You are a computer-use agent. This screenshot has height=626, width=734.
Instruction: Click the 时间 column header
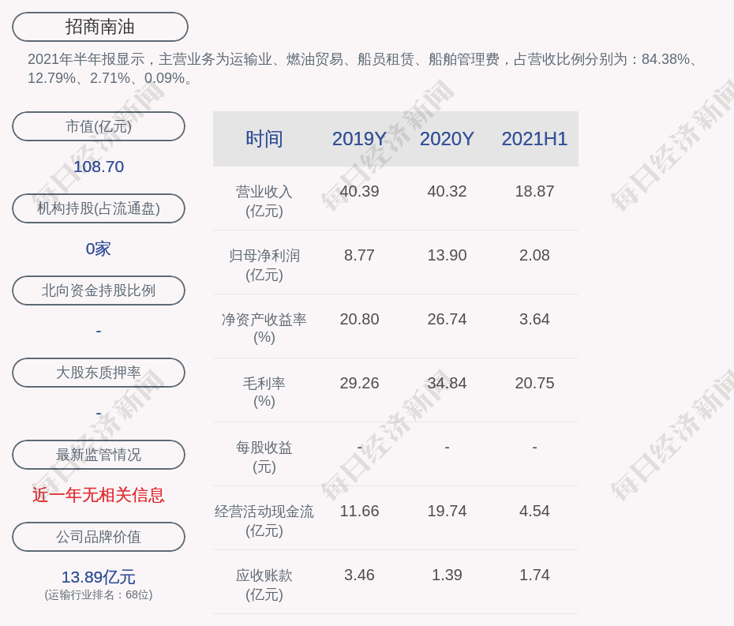point(264,139)
